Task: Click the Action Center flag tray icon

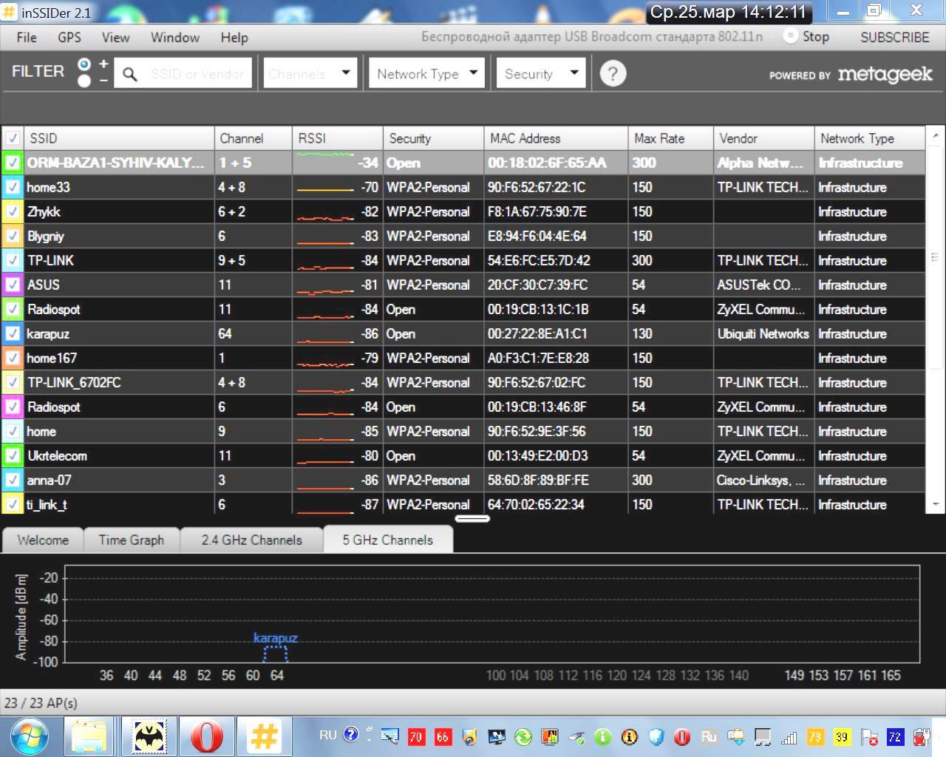Action: pyautogui.click(x=869, y=736)
